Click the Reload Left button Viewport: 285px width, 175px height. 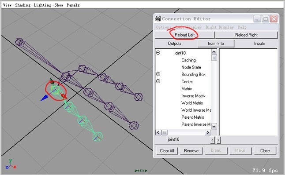[185, 35]
